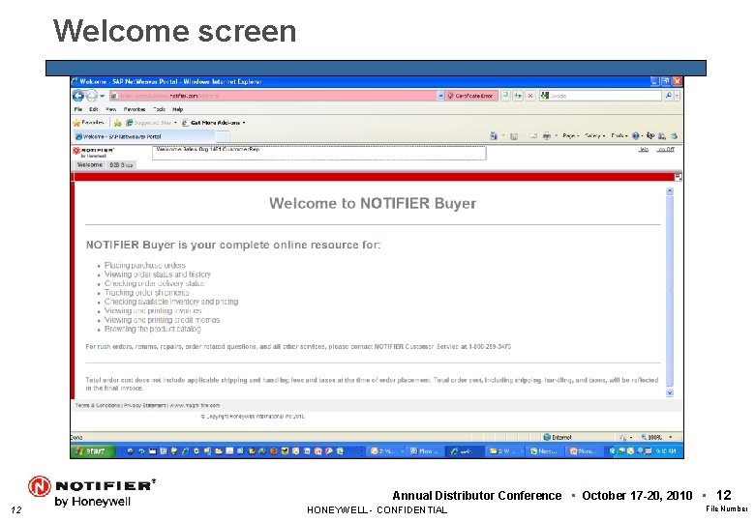
Task: Click the Internet security zone indicator
Action: pos(558,437)
